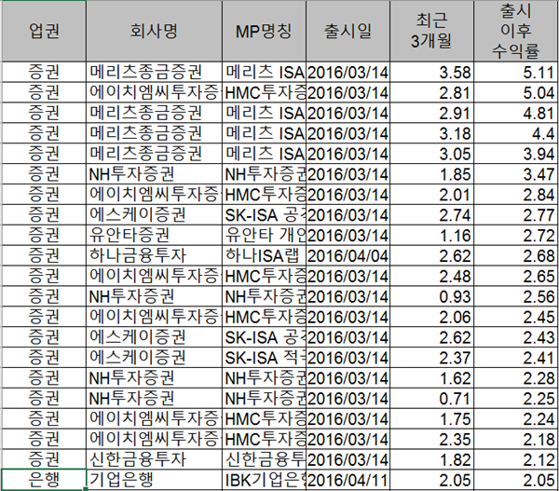Click the 유안타 개인 MP name cell
Screen dimensions: 559x491
tap(265, 235)
